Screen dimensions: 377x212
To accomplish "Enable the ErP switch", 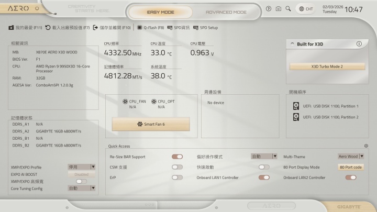I will coord(177,177).
